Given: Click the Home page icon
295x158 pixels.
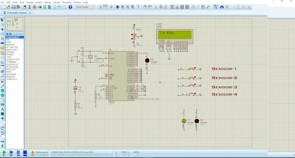Looking at the screenshot, I should click(x=25, y=7).
